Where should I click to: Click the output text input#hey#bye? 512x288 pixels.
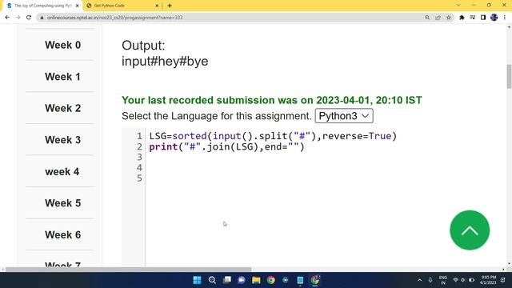pyautogui.click(x=165, y=61)
